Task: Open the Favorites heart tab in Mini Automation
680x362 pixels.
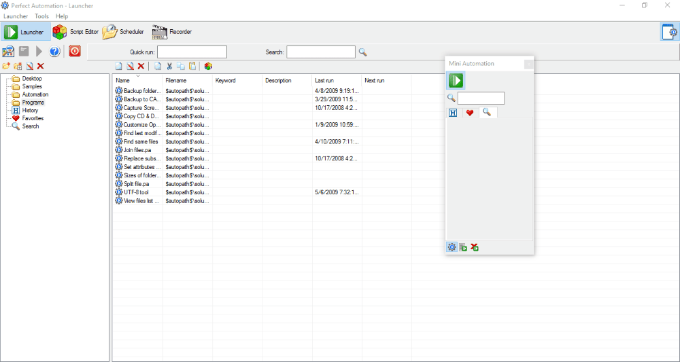Action: point(470,113)
